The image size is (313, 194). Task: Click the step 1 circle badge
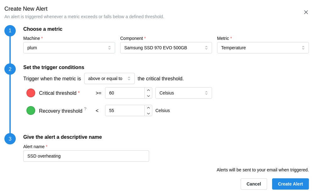[10, 31]
